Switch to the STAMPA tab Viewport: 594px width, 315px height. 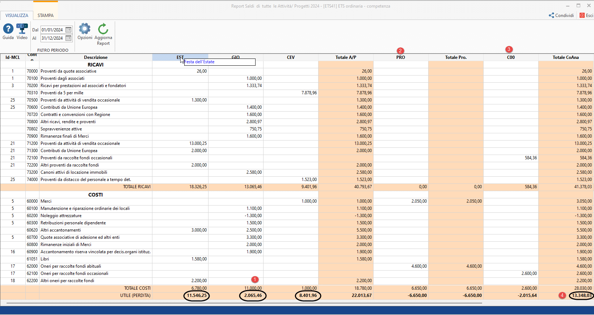tap(46, 16)
